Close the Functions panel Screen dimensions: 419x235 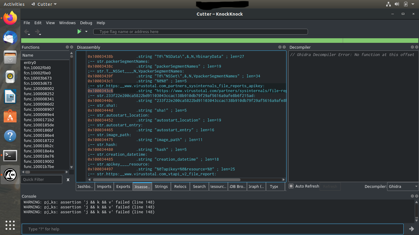(71, 47)
